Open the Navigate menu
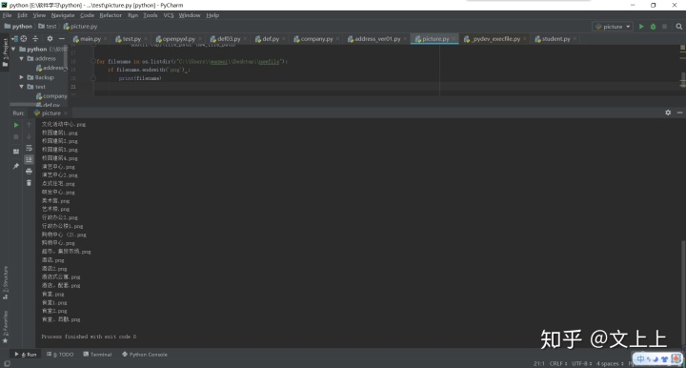The image size is (686, 368). click(x=63, y=15)
